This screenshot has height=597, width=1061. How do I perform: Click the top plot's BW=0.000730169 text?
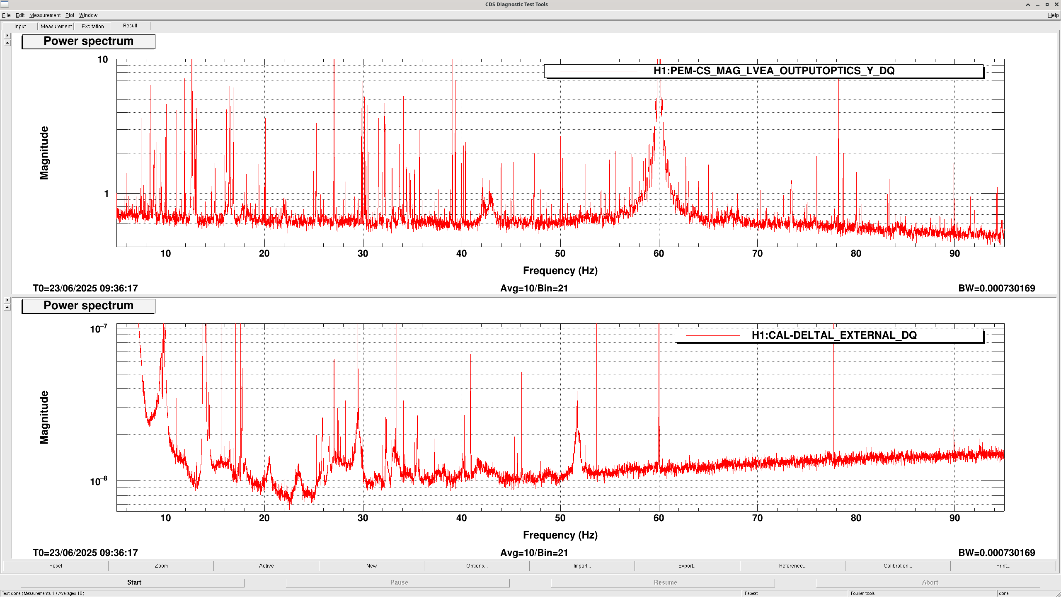(996, 288)
